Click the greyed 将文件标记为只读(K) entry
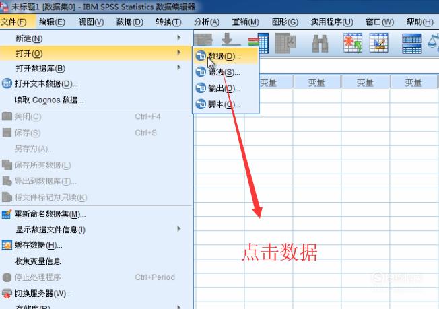 (x=96, y=197)
